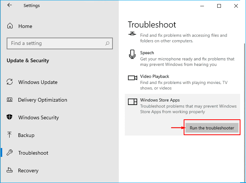The height and width of the screenshot is (183, 246).
Task: Click the back arrow icon
Action: [9, 6]
